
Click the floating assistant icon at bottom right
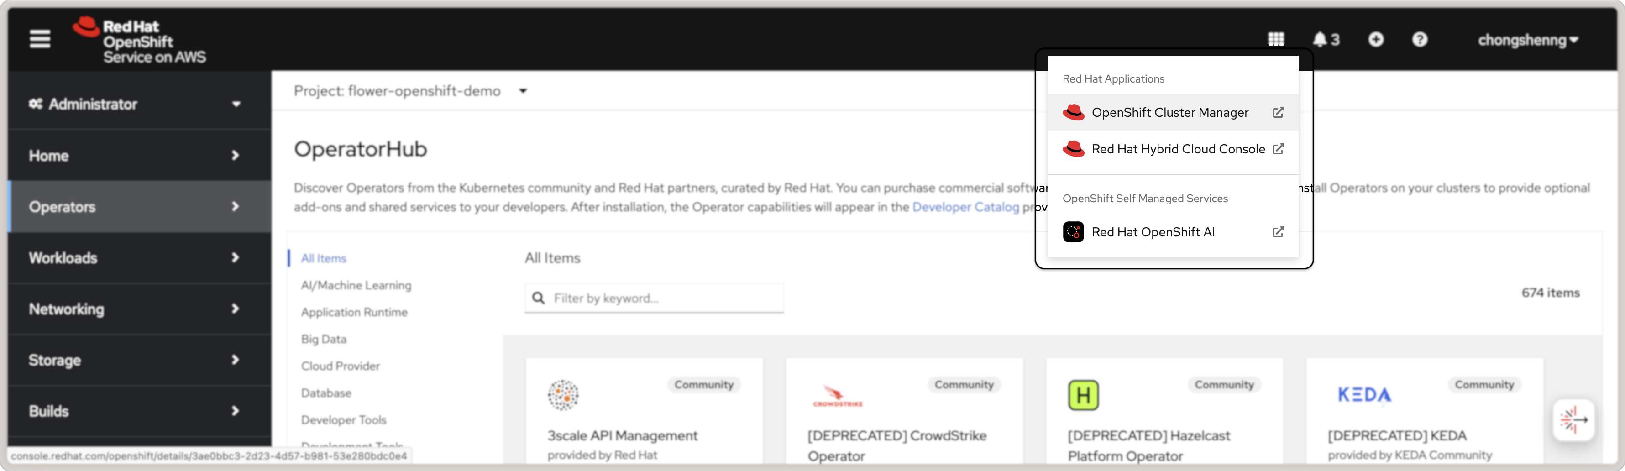1573,420
